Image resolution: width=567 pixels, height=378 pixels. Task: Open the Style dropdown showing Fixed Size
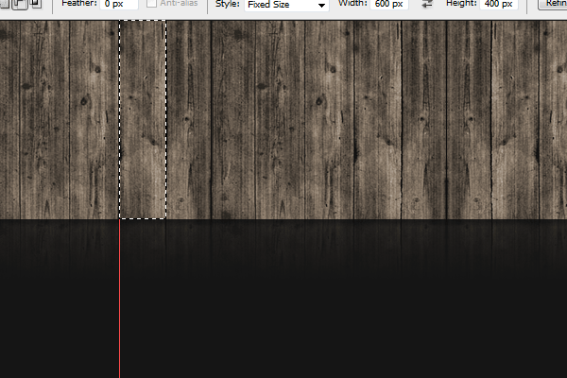pyautogui.click(x=285, y=5)
